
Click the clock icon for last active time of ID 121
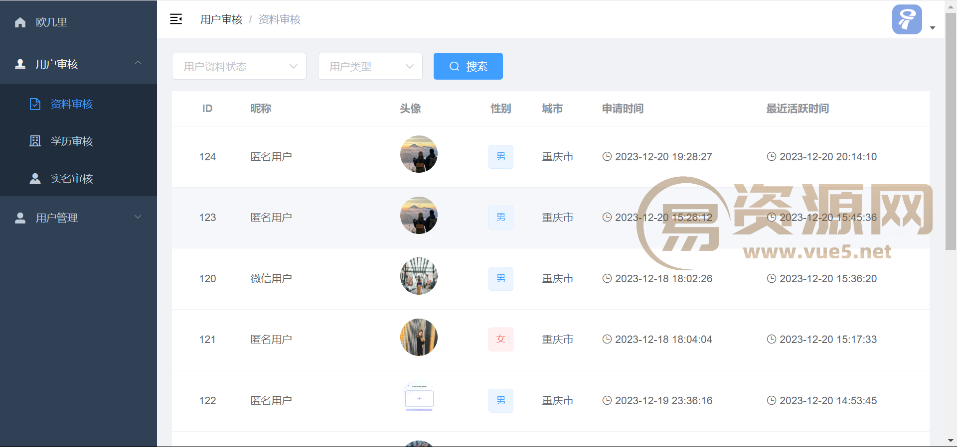click(x=772, y=339)
